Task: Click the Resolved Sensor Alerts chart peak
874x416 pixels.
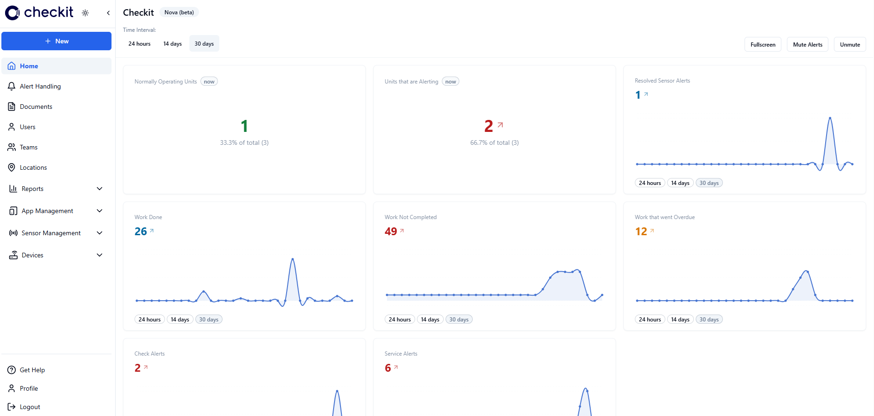Action: click(830, 118)
